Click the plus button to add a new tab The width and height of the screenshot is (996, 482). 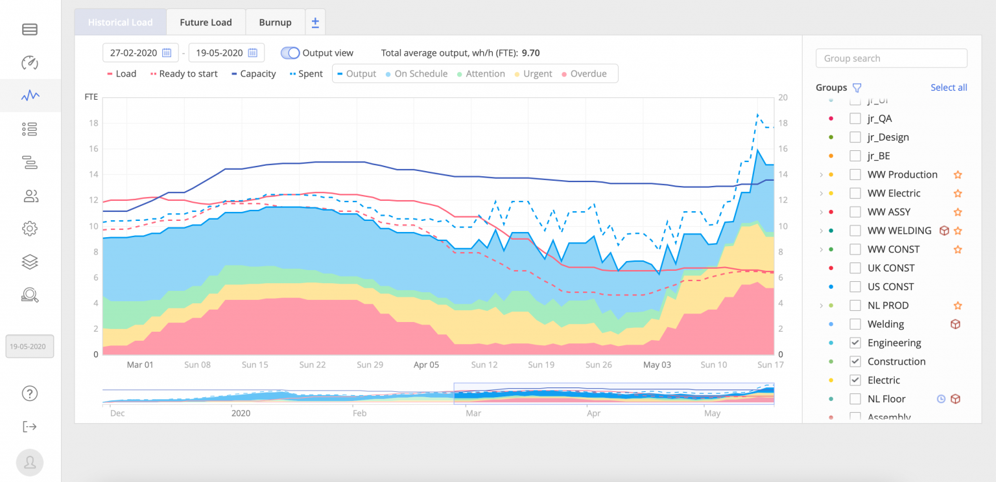315,21
